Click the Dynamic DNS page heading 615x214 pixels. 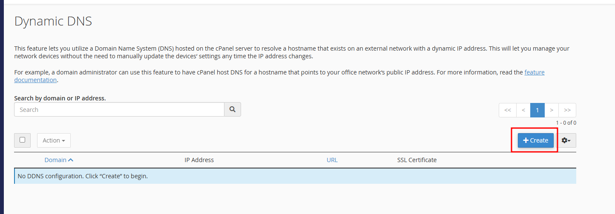53,21
